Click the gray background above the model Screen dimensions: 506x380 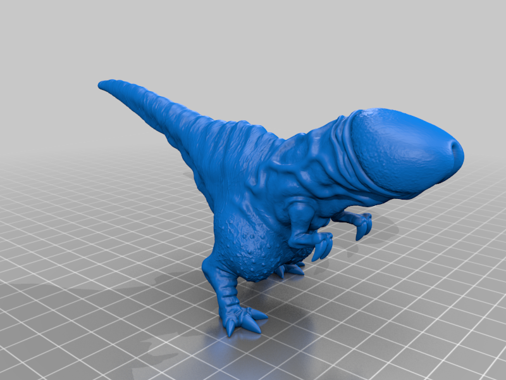point(253,38)
